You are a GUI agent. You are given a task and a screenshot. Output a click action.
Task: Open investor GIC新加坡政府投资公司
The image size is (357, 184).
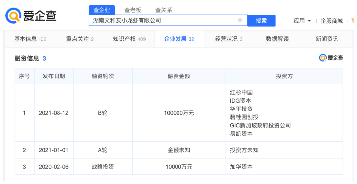click(260, 125)
